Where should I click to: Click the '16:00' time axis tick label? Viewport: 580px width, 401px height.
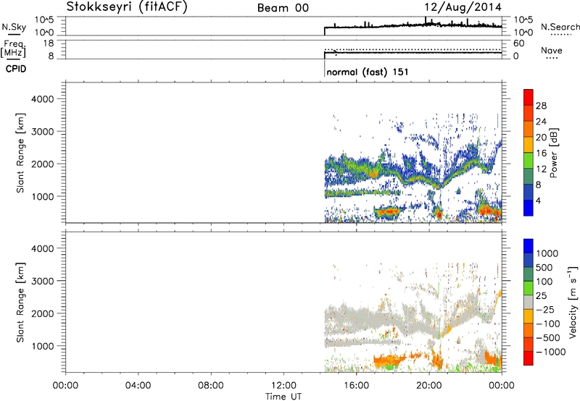coord(356,386)
